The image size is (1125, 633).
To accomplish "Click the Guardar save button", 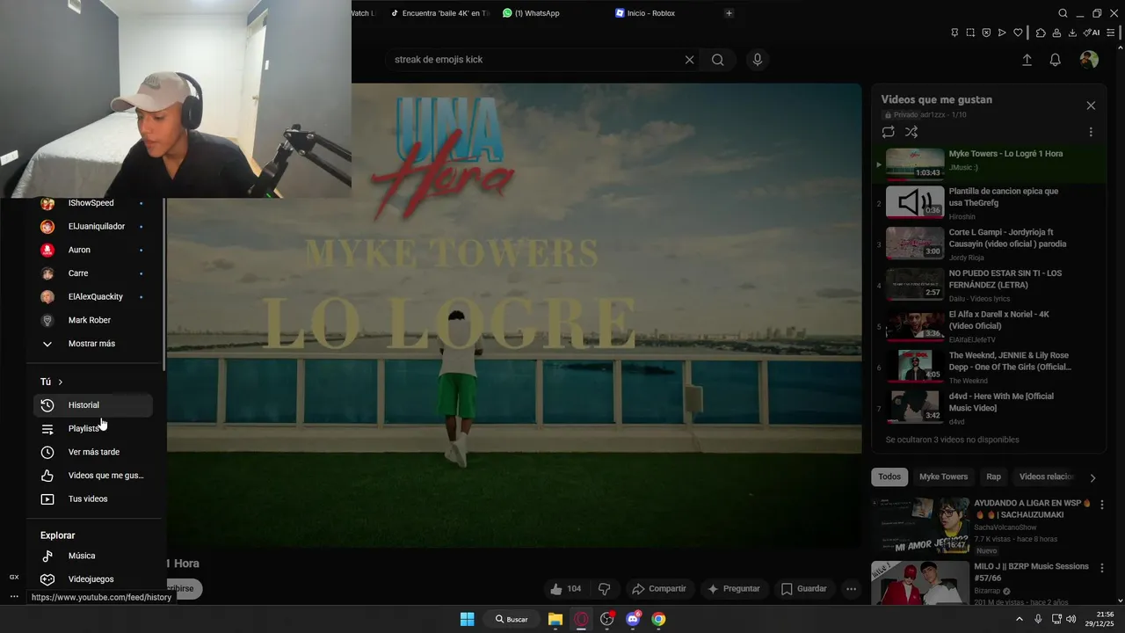I will (803, 589).
